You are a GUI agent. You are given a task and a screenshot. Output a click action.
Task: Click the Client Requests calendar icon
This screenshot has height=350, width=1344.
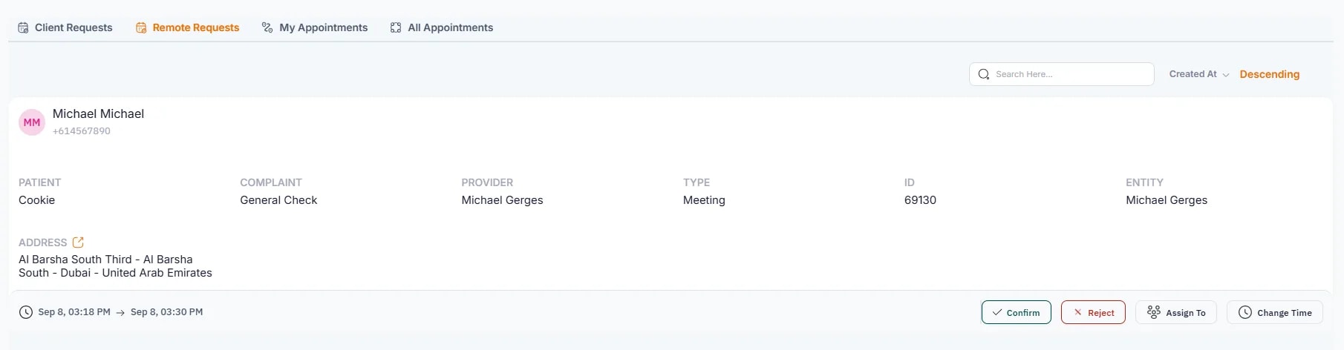tap(23, 27)
